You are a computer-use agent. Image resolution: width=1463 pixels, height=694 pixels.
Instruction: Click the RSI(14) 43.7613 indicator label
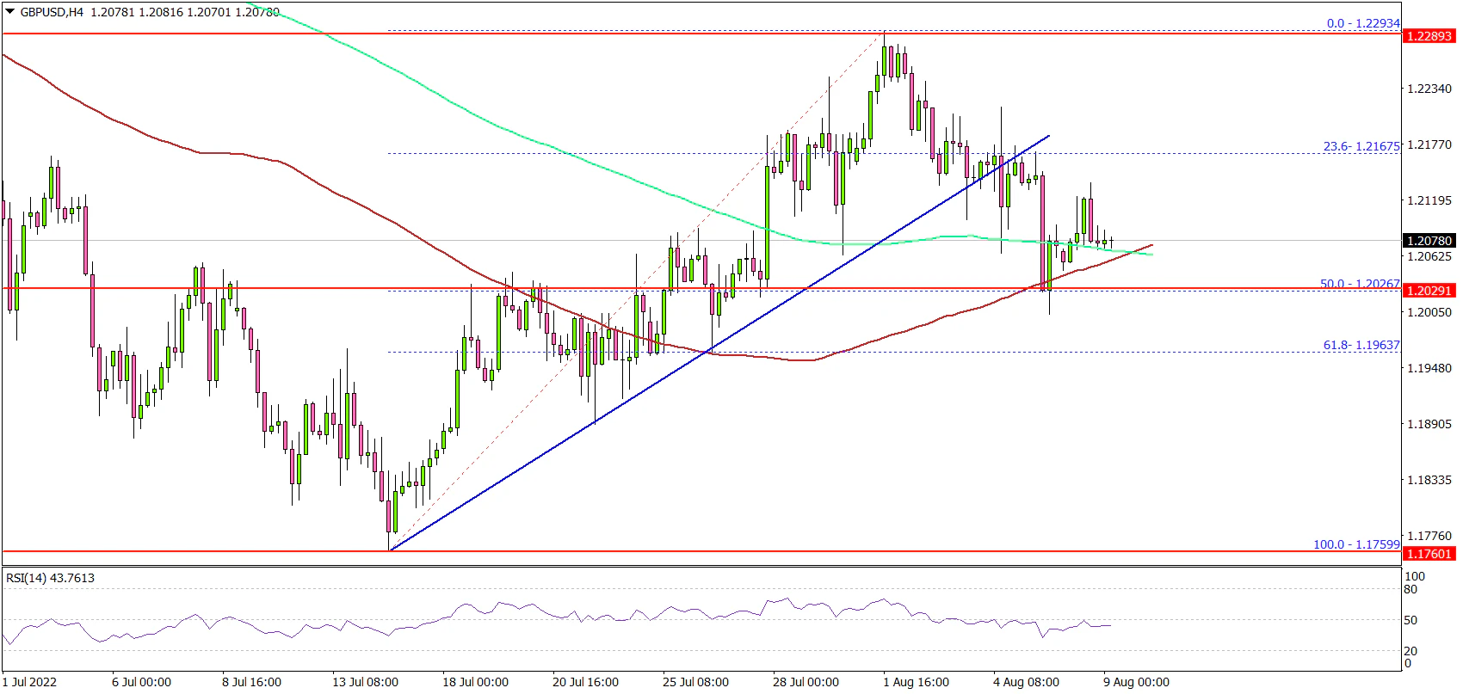[50, 578]
